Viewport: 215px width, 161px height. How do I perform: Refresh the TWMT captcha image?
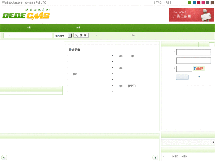[x=199, y=69]
